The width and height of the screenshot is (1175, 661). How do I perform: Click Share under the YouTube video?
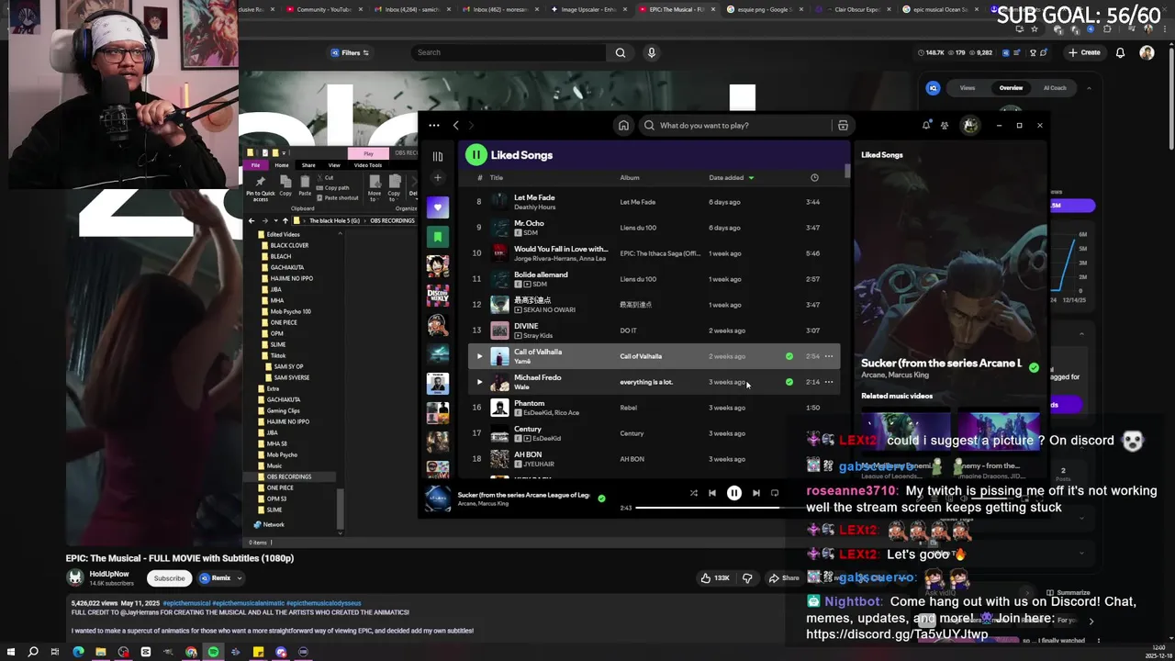click(x=784, y=578)
